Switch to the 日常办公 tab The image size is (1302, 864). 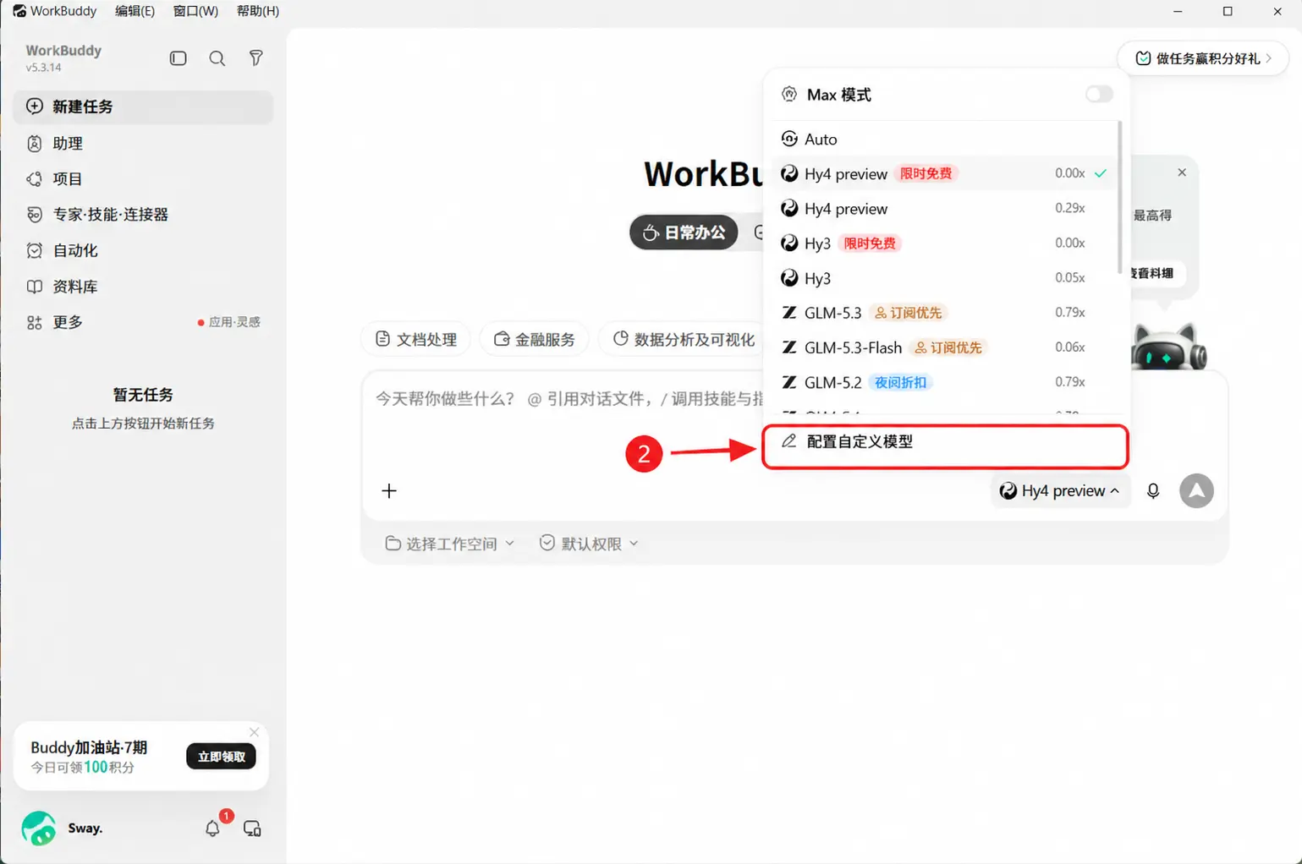[684, 232]
